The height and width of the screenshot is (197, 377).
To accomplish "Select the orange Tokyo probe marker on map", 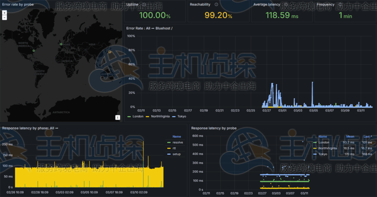I will click(x=110, y=52).
